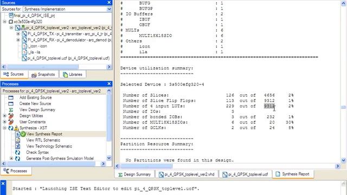Expand the Design Utilities process group
Screen dimensions: 347x195
tap(5, 115)
